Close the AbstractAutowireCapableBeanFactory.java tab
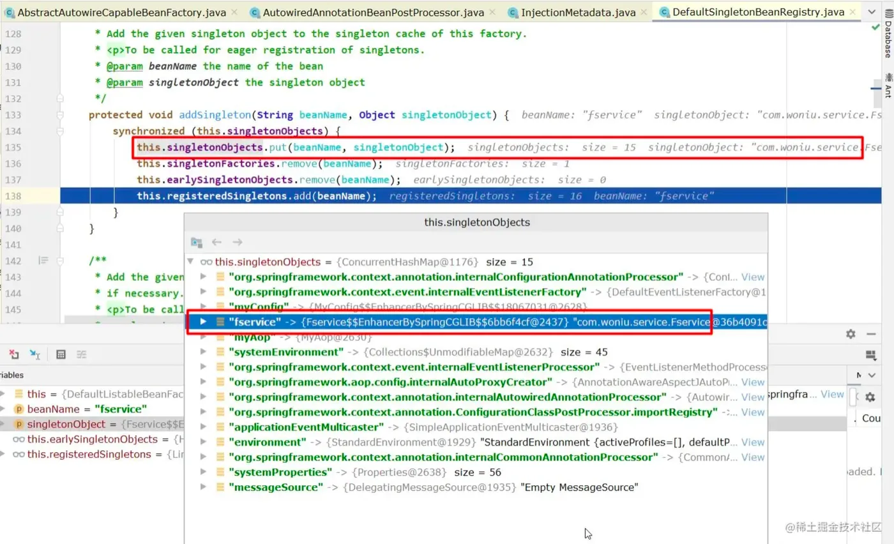The image size is (894, 544). coord(233,12)
